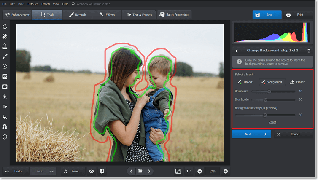Select the healing bandage tool

[5, 36]
